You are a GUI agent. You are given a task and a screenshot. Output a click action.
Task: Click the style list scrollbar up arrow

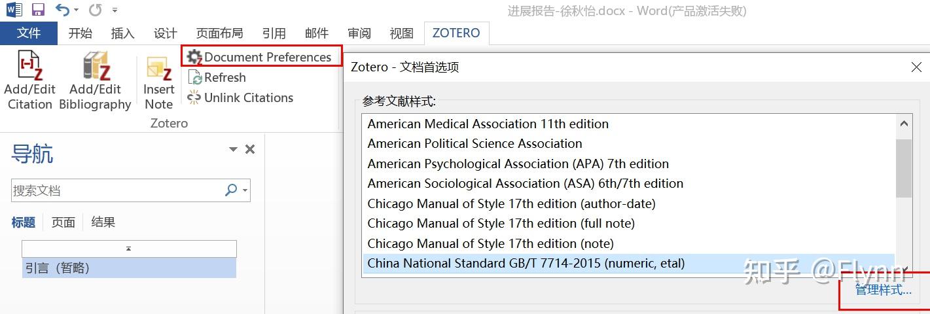point(904,123)
